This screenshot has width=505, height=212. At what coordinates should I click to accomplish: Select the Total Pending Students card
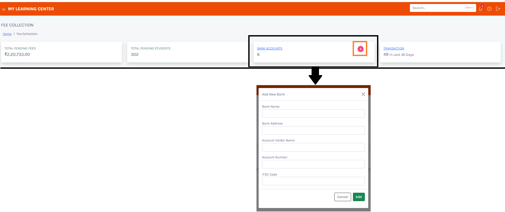click(x=187, y=52)
